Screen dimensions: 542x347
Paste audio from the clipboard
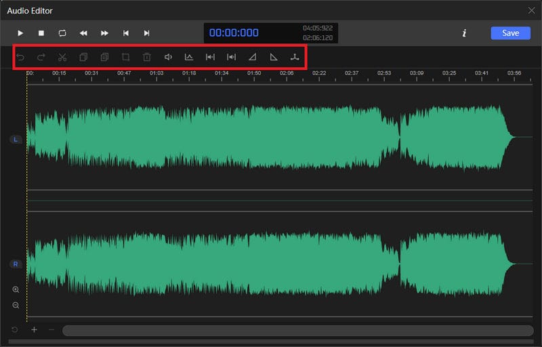pyautogui.click(x=104, y=57)
